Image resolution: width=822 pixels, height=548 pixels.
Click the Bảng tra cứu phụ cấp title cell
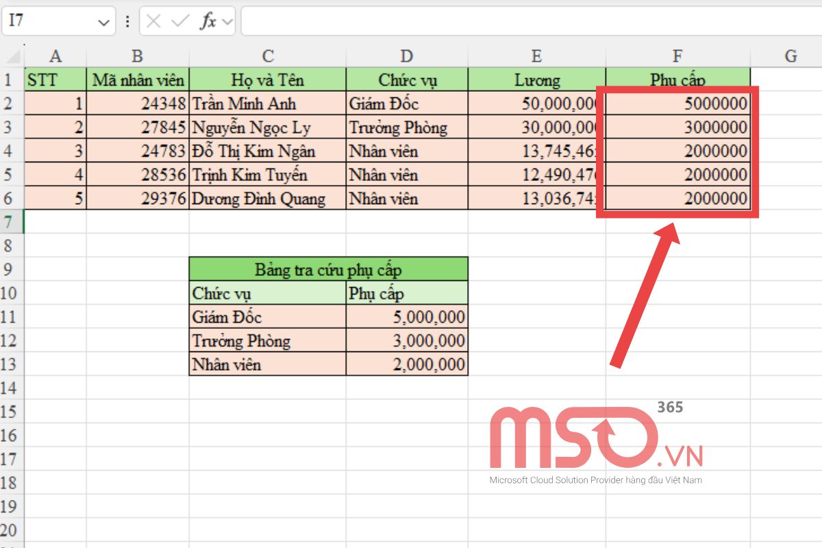[329, 269]
